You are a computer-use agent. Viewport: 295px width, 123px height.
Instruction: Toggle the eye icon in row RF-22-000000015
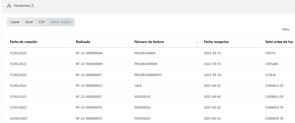tap(282, 107)
